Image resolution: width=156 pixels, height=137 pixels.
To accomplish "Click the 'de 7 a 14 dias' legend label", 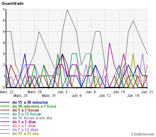I will (x=25, y=130).
